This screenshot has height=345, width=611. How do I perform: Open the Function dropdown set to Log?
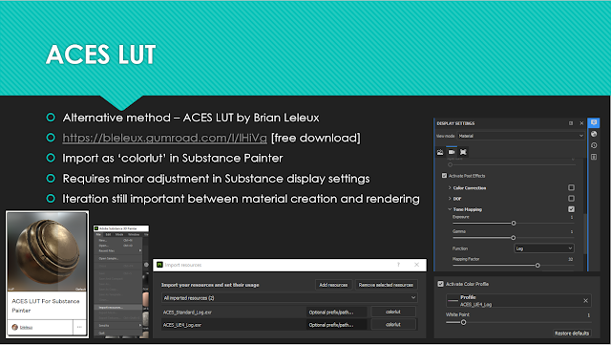coord(544,248)
